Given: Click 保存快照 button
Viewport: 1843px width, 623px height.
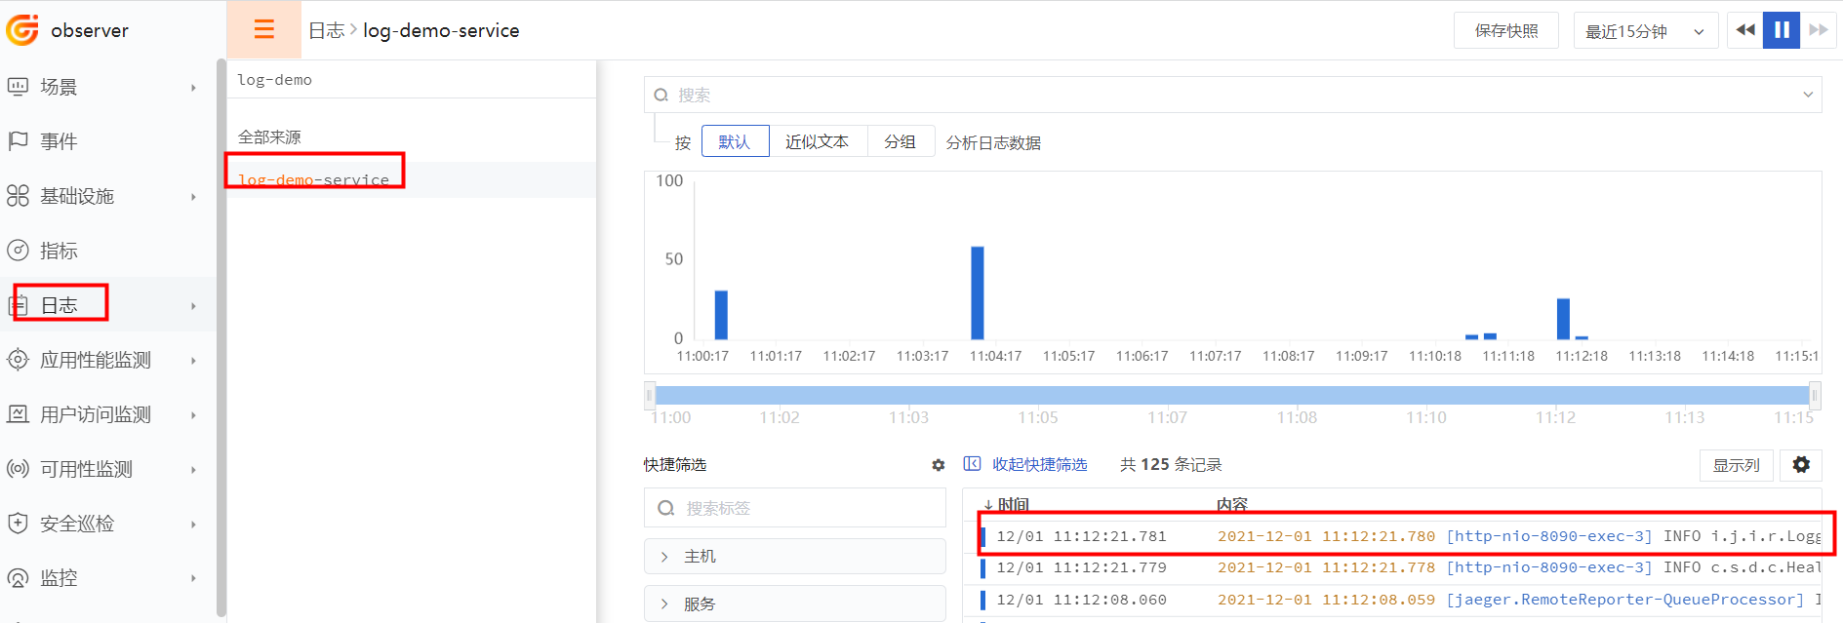Looking at the screenshot, I should [1505, 31].
